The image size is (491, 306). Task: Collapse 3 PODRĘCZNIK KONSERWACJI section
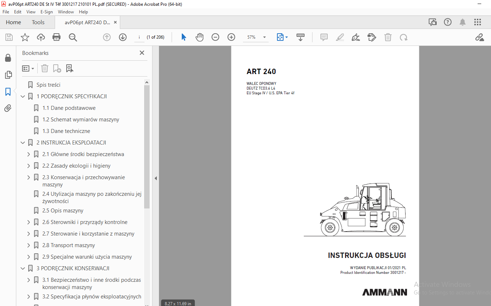pyautogui.click(x=23, y=268)
